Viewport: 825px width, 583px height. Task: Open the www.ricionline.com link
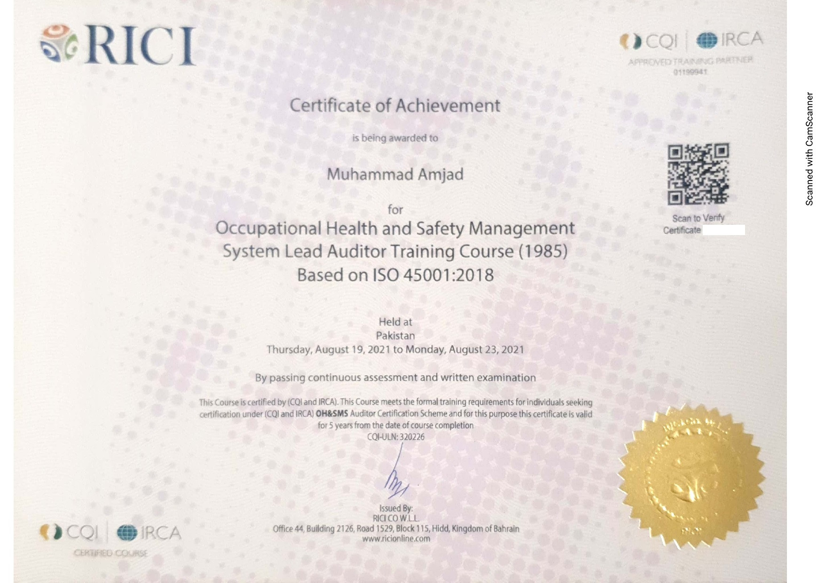[x=396, y=539]
